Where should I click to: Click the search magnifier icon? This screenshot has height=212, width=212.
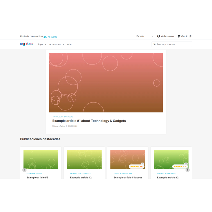(155, 44)
